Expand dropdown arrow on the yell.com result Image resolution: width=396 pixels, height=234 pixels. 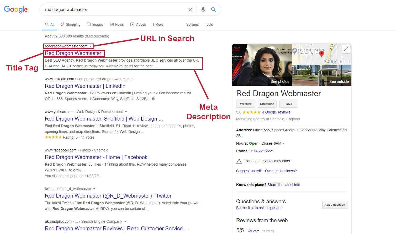coord(126,112)
